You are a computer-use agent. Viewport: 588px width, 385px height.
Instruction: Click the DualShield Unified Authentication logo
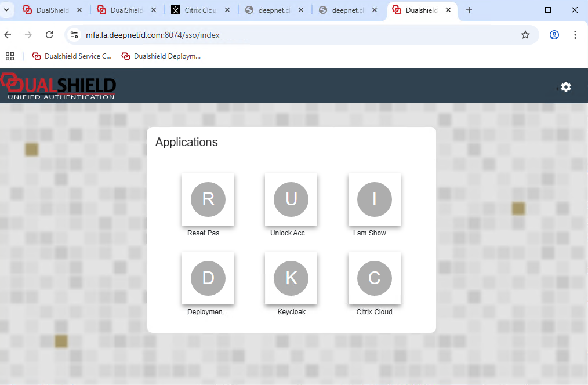click(x=59, y=86)
